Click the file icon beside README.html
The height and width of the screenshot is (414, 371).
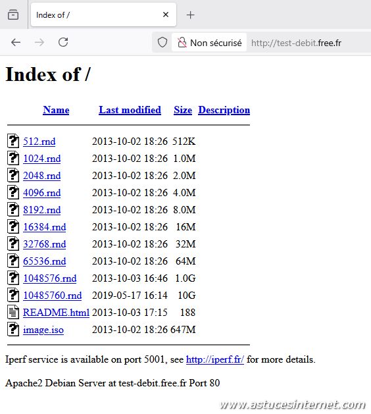tap(13, 313)
